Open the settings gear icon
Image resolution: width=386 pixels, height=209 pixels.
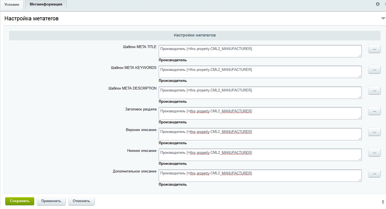pos(378,4)
